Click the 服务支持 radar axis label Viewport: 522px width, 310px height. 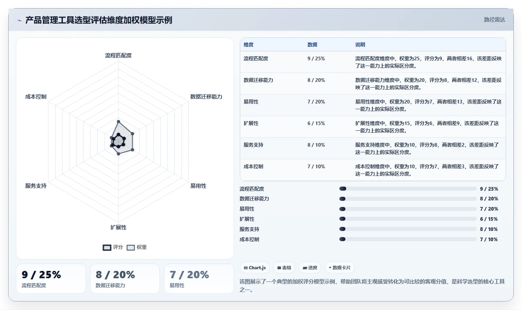(x=36, y=186)
